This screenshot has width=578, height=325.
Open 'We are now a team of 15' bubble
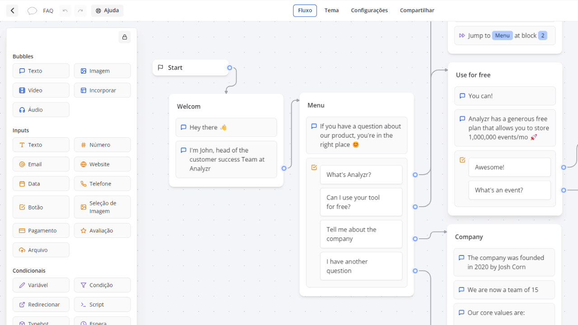504,290
